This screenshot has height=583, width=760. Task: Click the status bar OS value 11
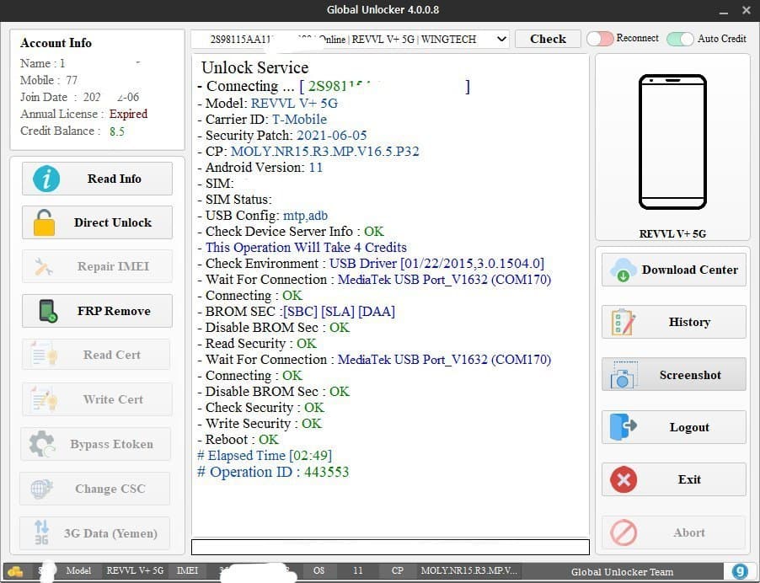pos(358,571)
